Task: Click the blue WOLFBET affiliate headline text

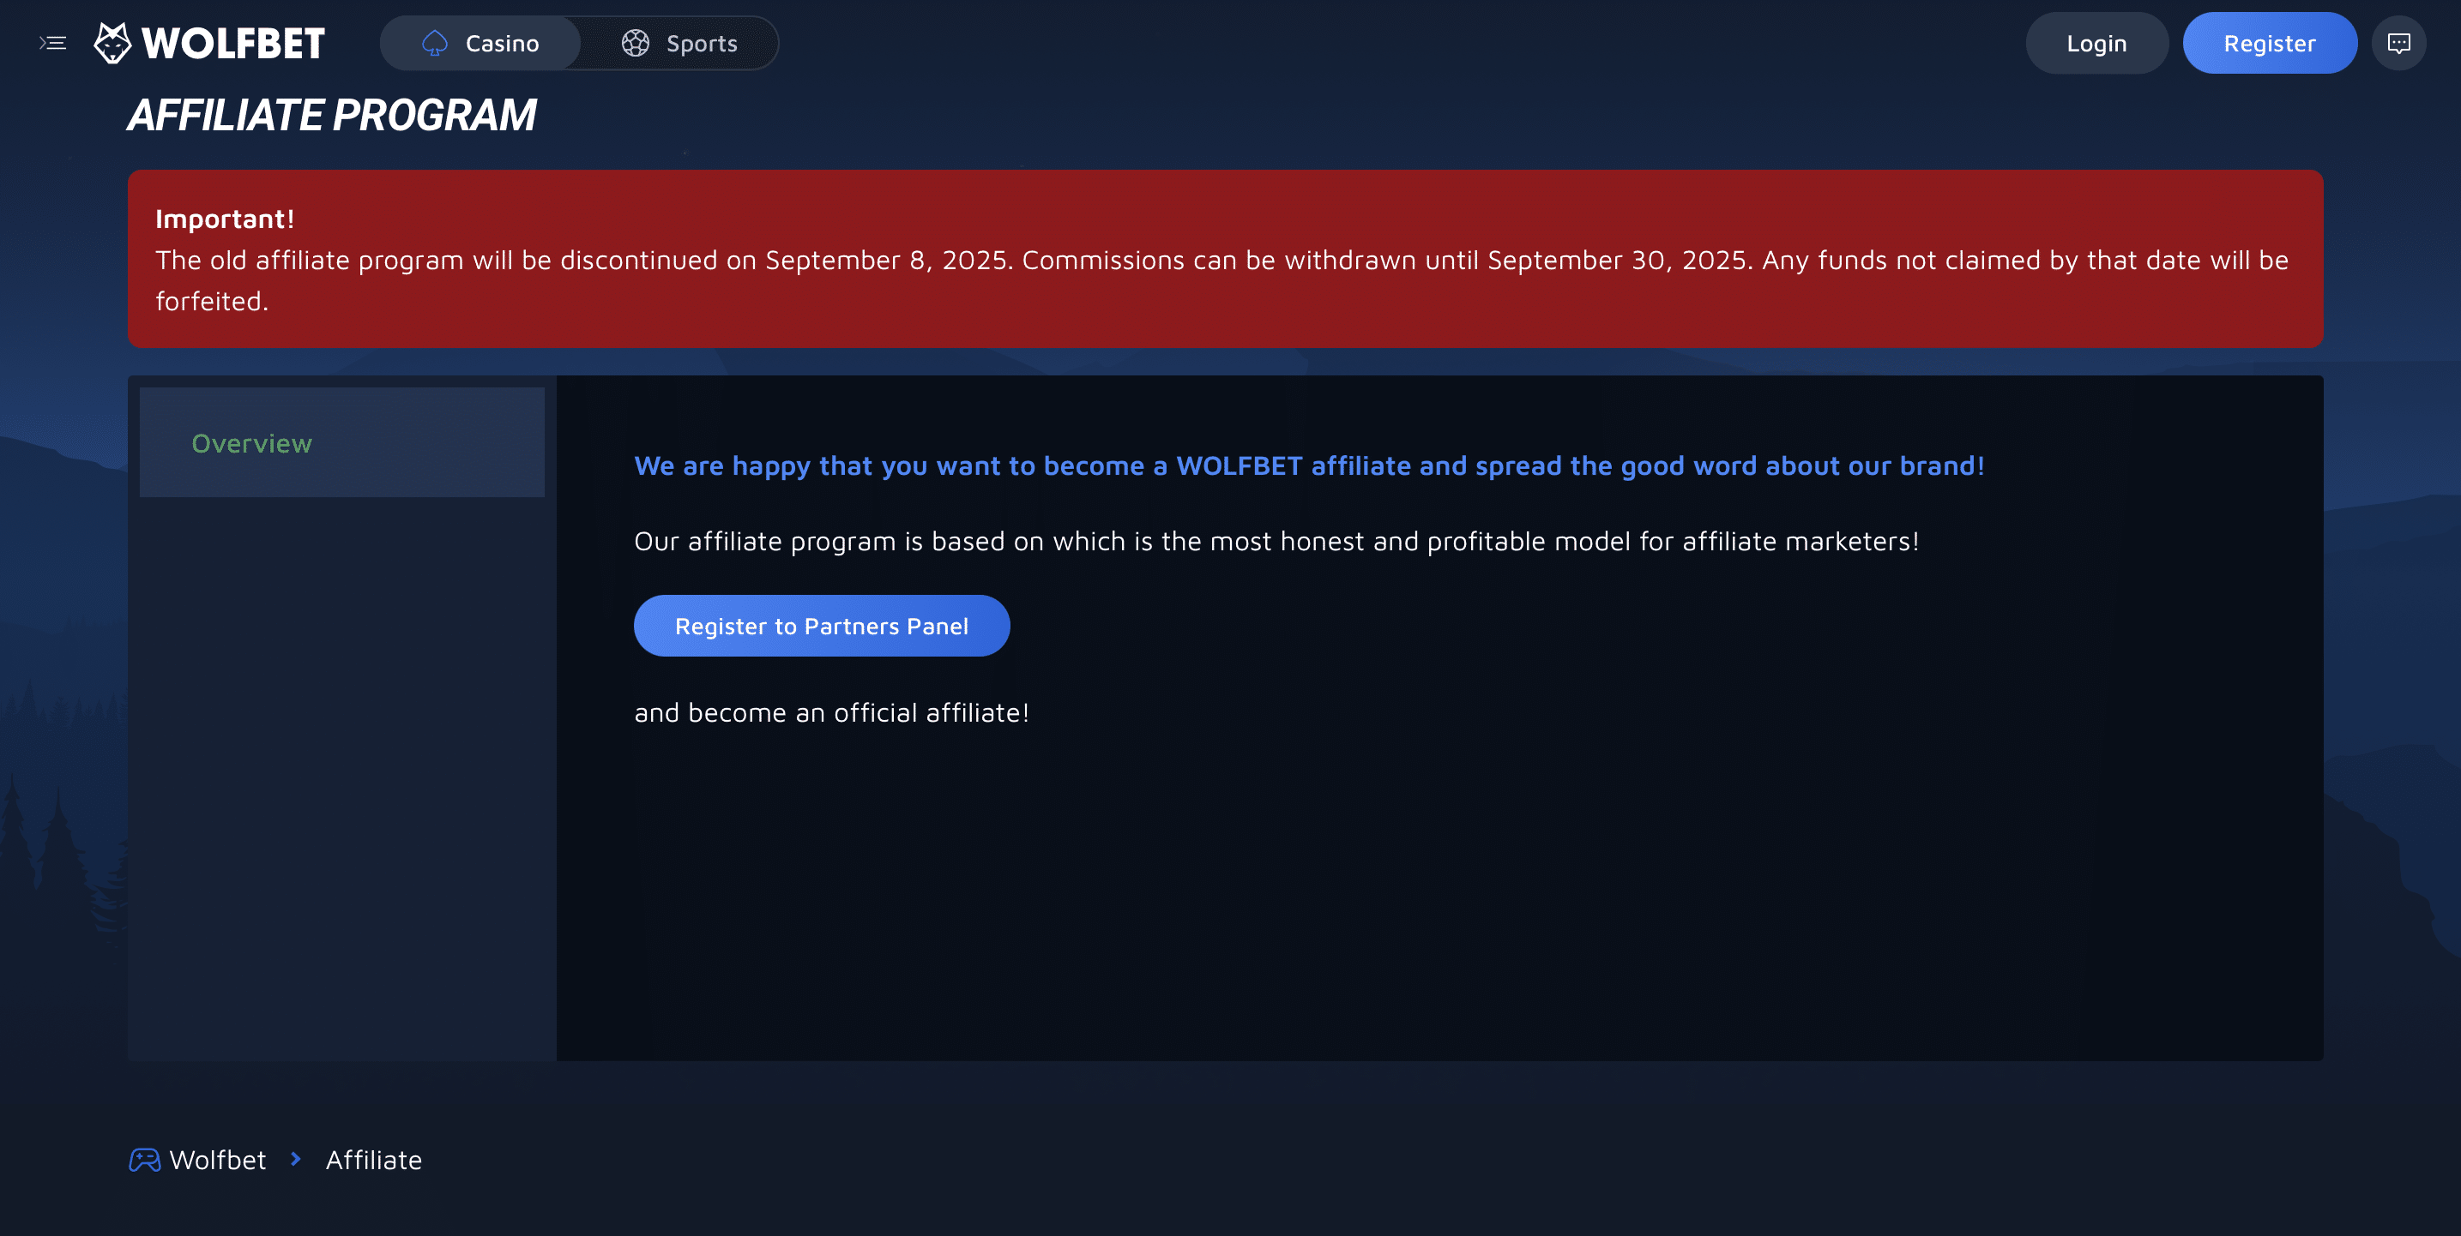Action: click(x=1309, y=465)
